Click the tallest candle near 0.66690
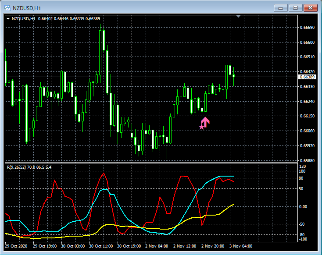Screen dimensions: 322x255 pyautogui.click(x=100, y=53)
